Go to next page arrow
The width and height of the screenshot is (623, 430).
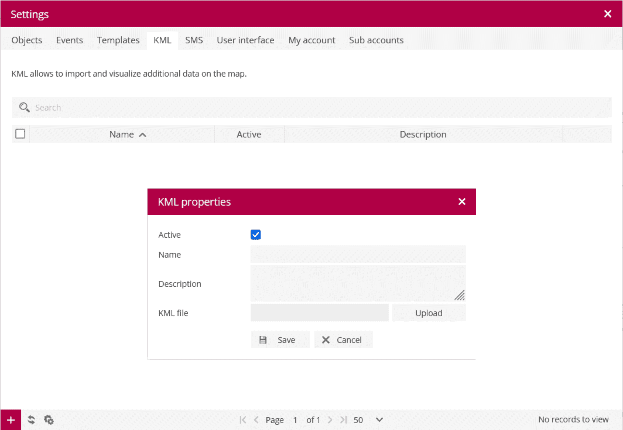(330, 420)
